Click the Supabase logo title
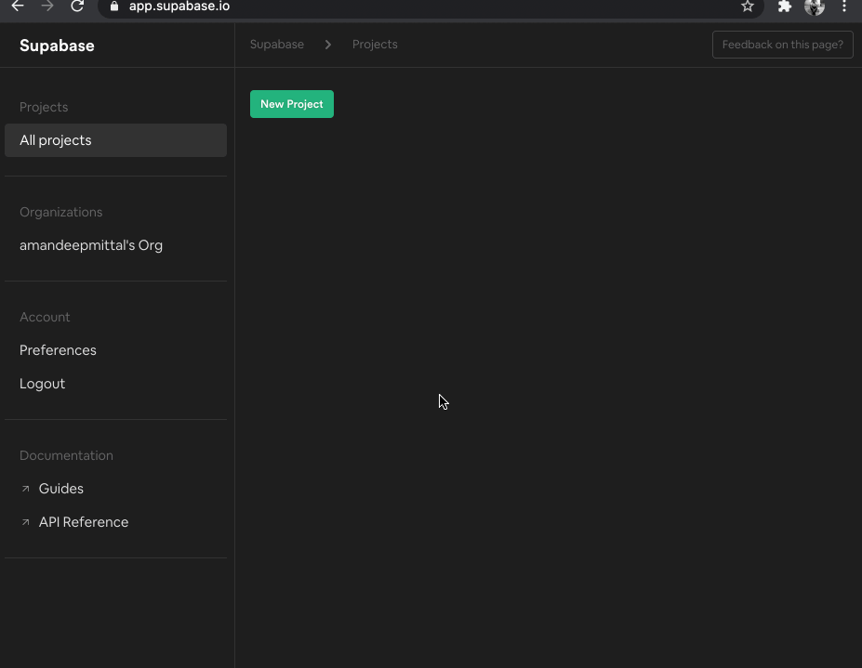 57,46
